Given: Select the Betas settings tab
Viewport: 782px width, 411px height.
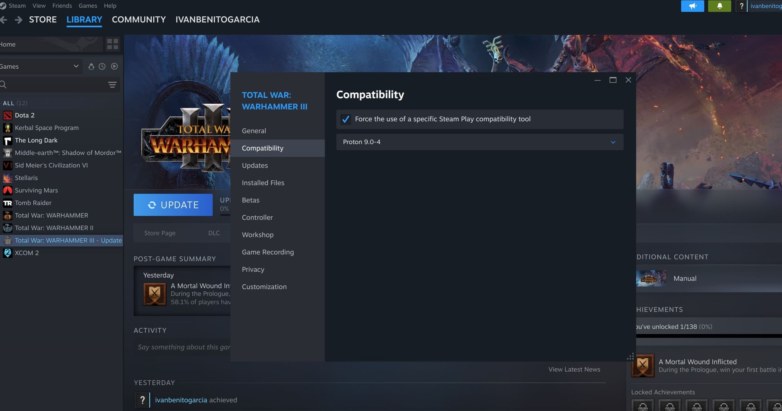Looking at the screenshot, I should click(x=250, y=200).
